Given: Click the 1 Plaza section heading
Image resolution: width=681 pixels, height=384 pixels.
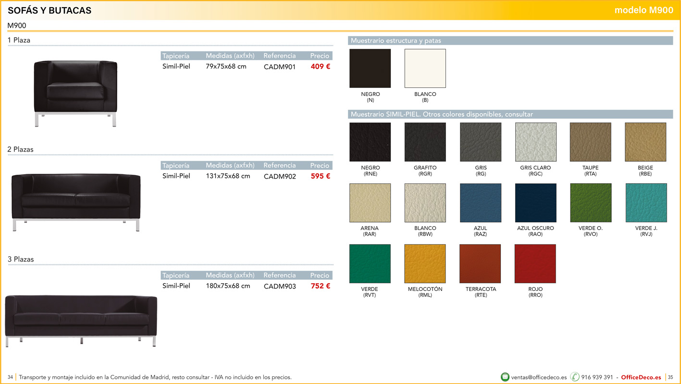Looking at the screenshot, I should (x=19, y=40).
